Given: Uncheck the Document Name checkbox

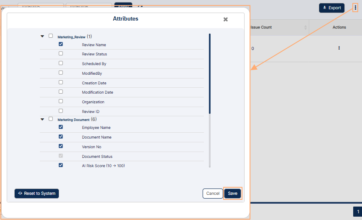Looking at the screenshot, I should (x=61, y=136).
